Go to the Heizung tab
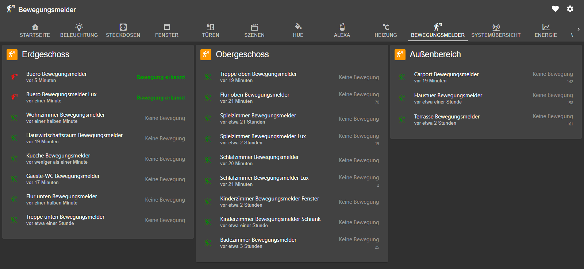Image resolution: width=584 pixels, height=269 pixels. 386,31
